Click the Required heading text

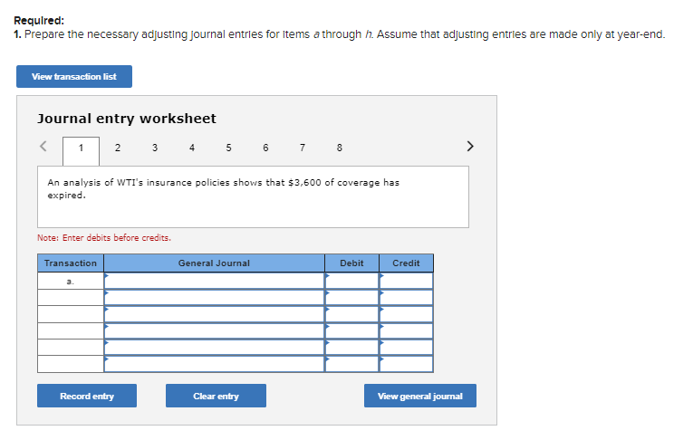click(x=39, y=20)
